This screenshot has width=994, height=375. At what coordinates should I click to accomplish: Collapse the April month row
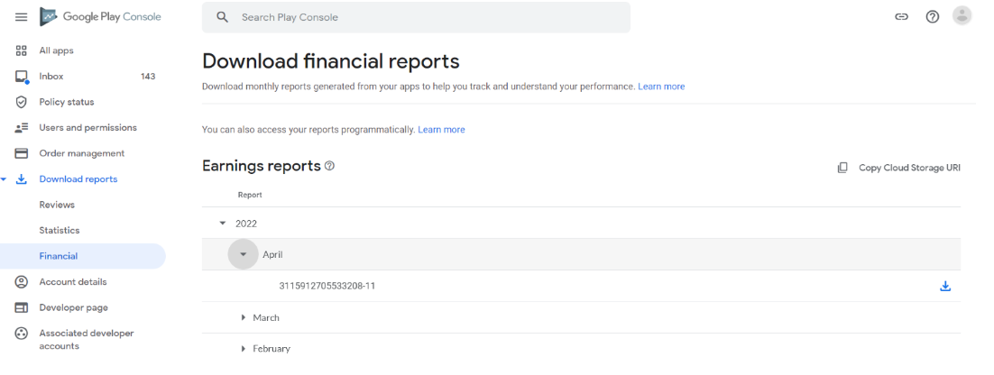[x=243, y=254]
